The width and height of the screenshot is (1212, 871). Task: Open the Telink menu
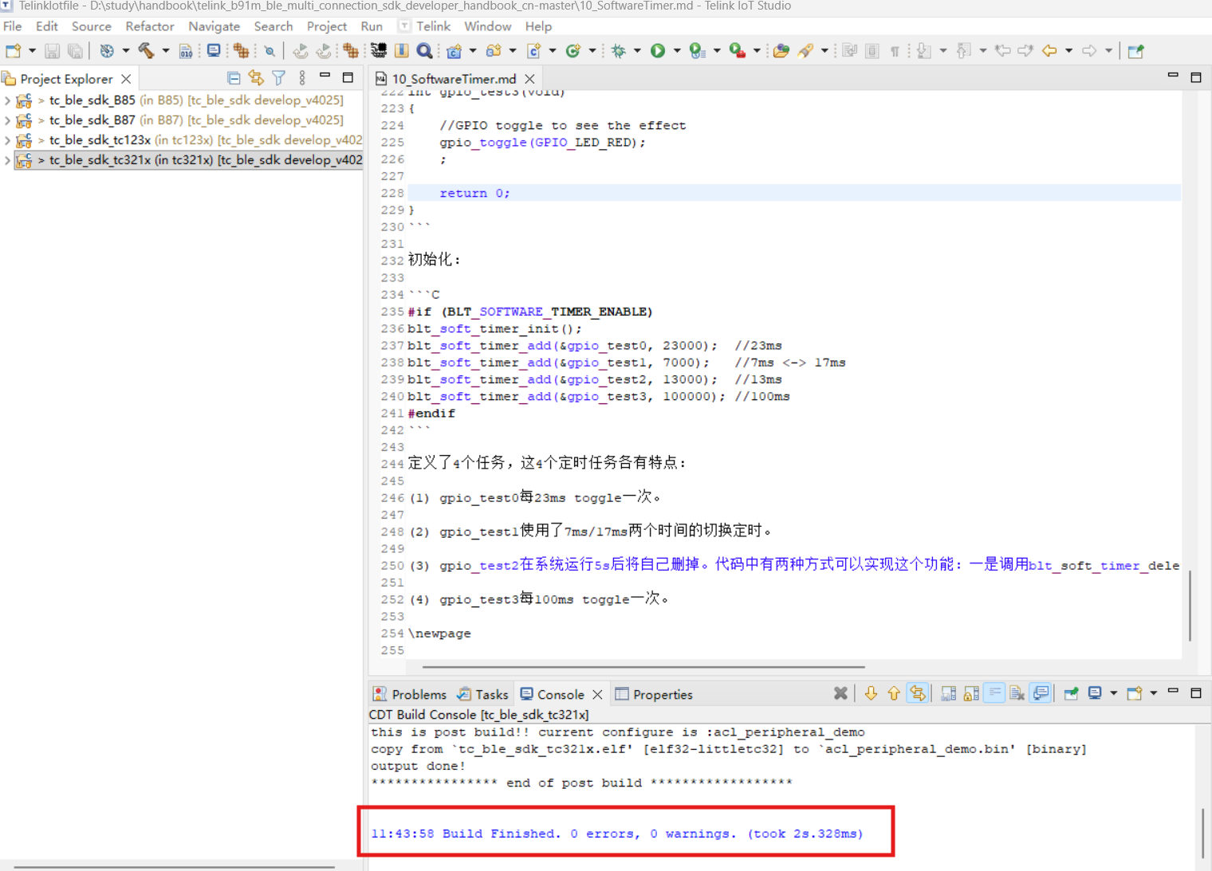433,26
